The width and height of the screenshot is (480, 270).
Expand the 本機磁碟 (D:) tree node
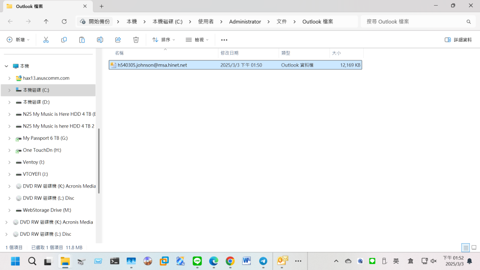coord(9,102)
